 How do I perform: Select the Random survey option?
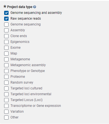[x=6, y=82]
